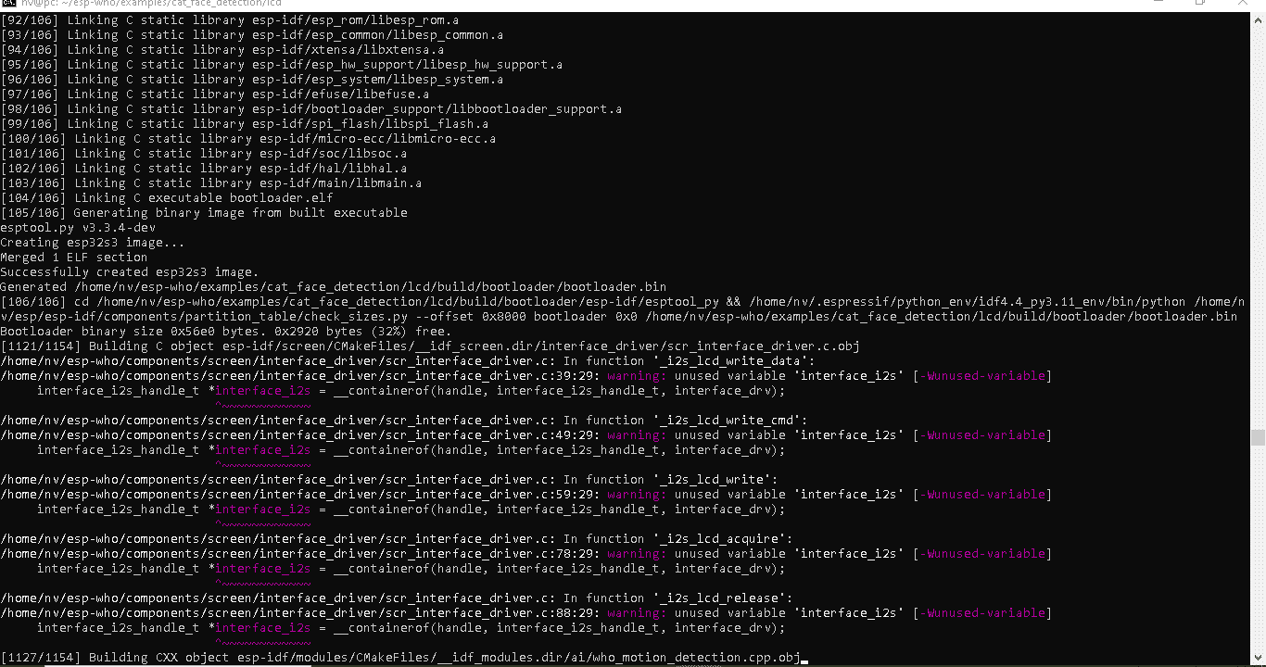The width and height of the screenshot is (1266, 667).
Task: Click scrollbar track below the thumb
Action: click(1258, 556)
